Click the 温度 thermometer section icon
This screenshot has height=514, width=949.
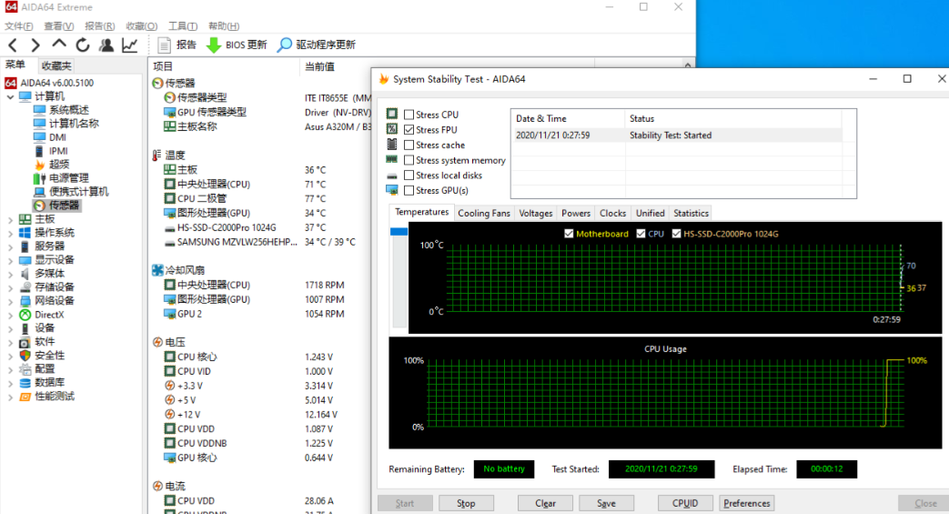click(x=157, y=156)
